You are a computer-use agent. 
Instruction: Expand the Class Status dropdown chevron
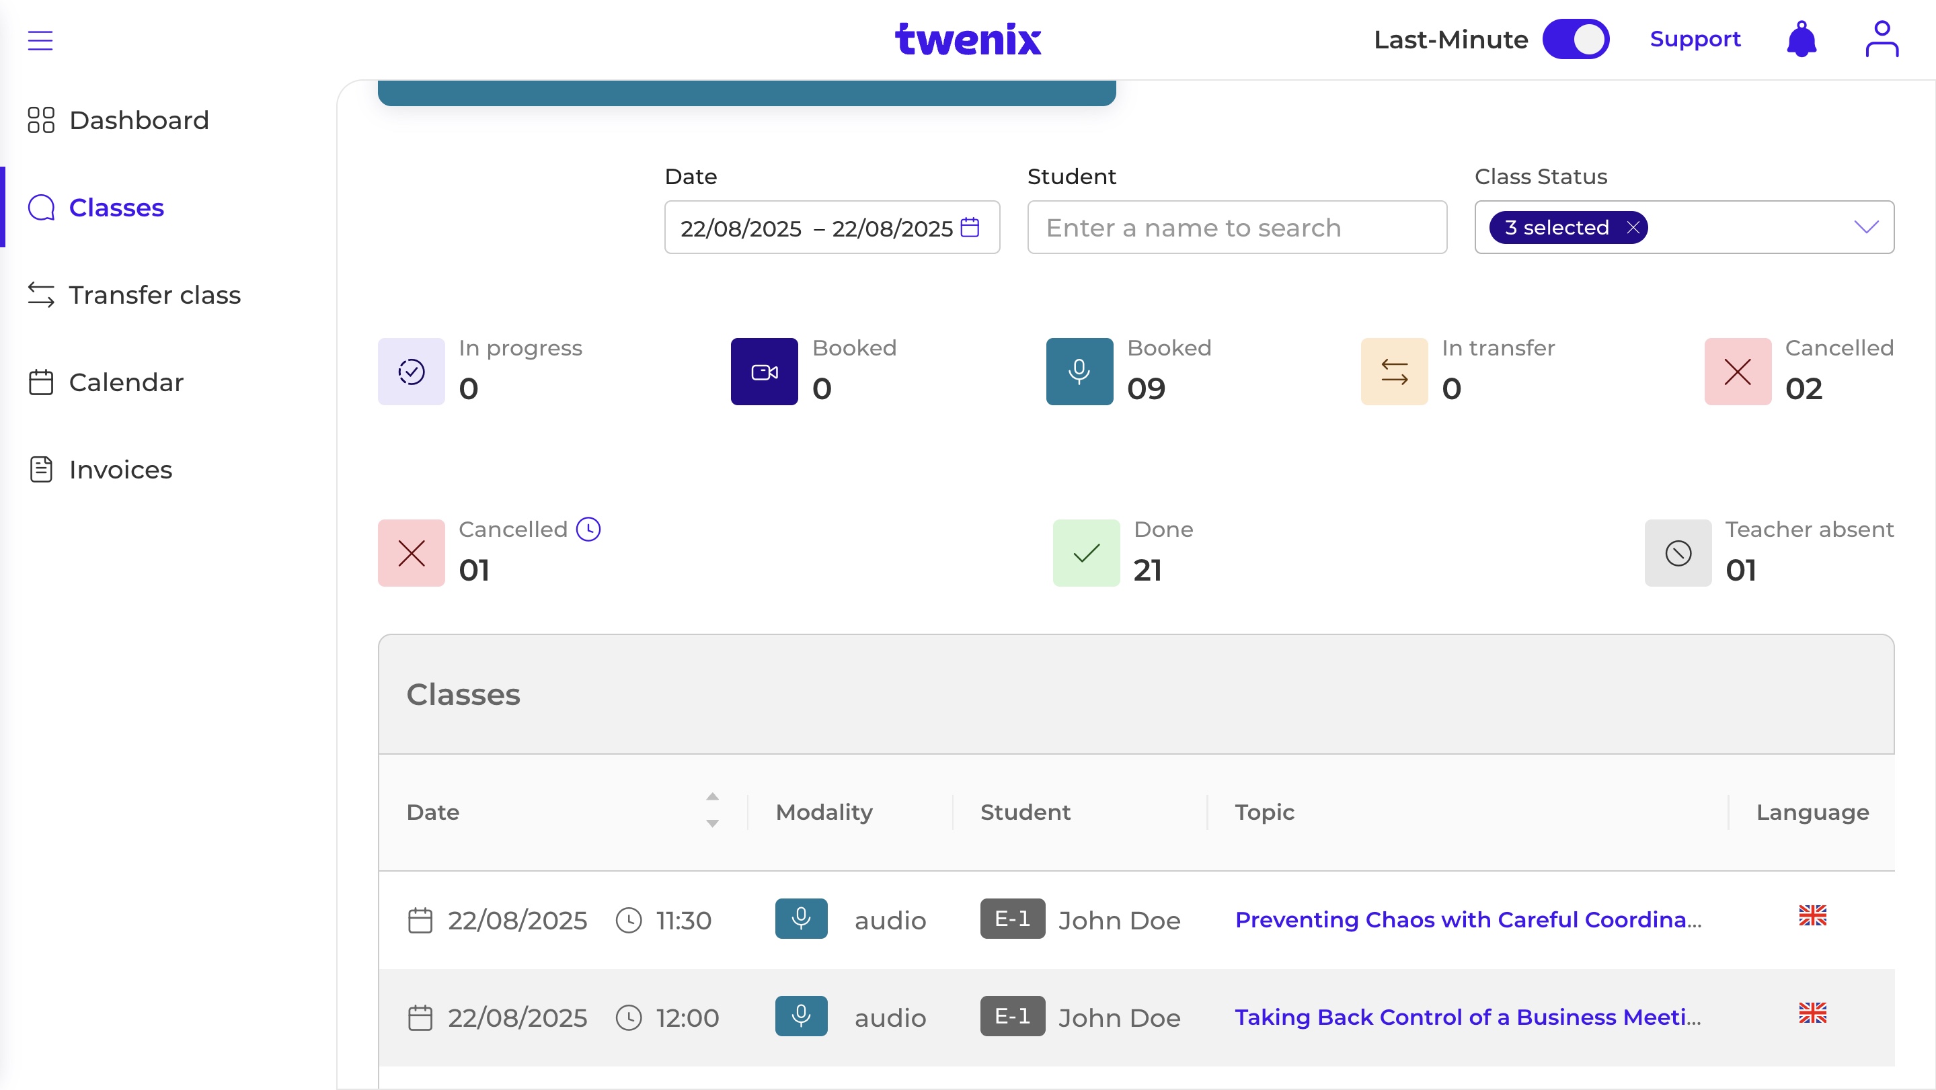click(x=1866, y=227)
